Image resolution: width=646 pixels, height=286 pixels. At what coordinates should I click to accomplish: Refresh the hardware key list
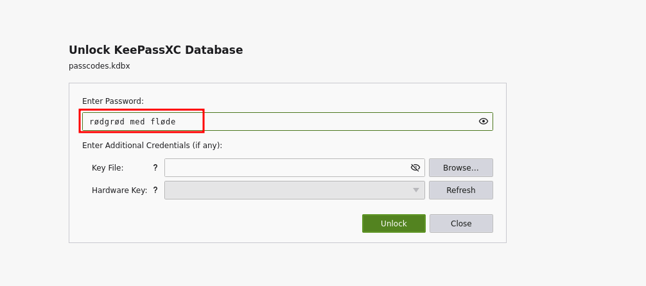click(x=460, y=190)
